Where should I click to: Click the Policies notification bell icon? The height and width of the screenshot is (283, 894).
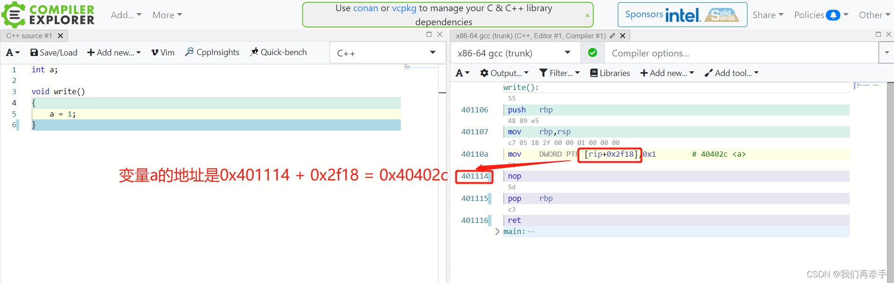[833, 15]
